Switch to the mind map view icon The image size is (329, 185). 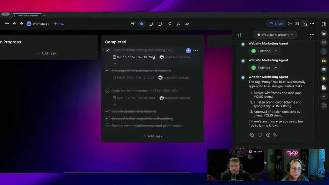tap(169, 24)
